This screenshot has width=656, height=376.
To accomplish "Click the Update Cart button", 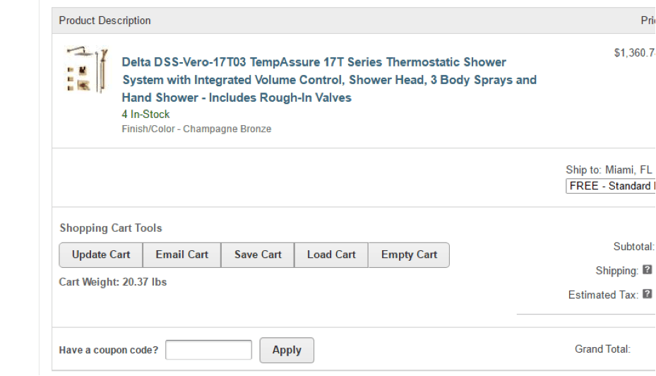I will click(x=101, y=254).
